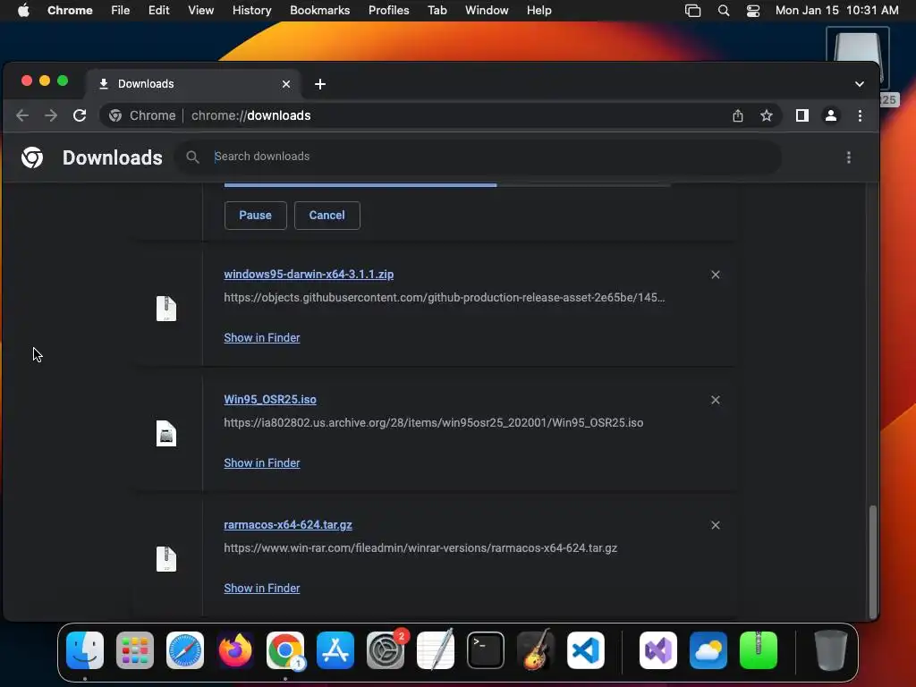Show windows95-darwin zip in Finder
This screenshot has height=687, width=916.
[x=262, y=337]
